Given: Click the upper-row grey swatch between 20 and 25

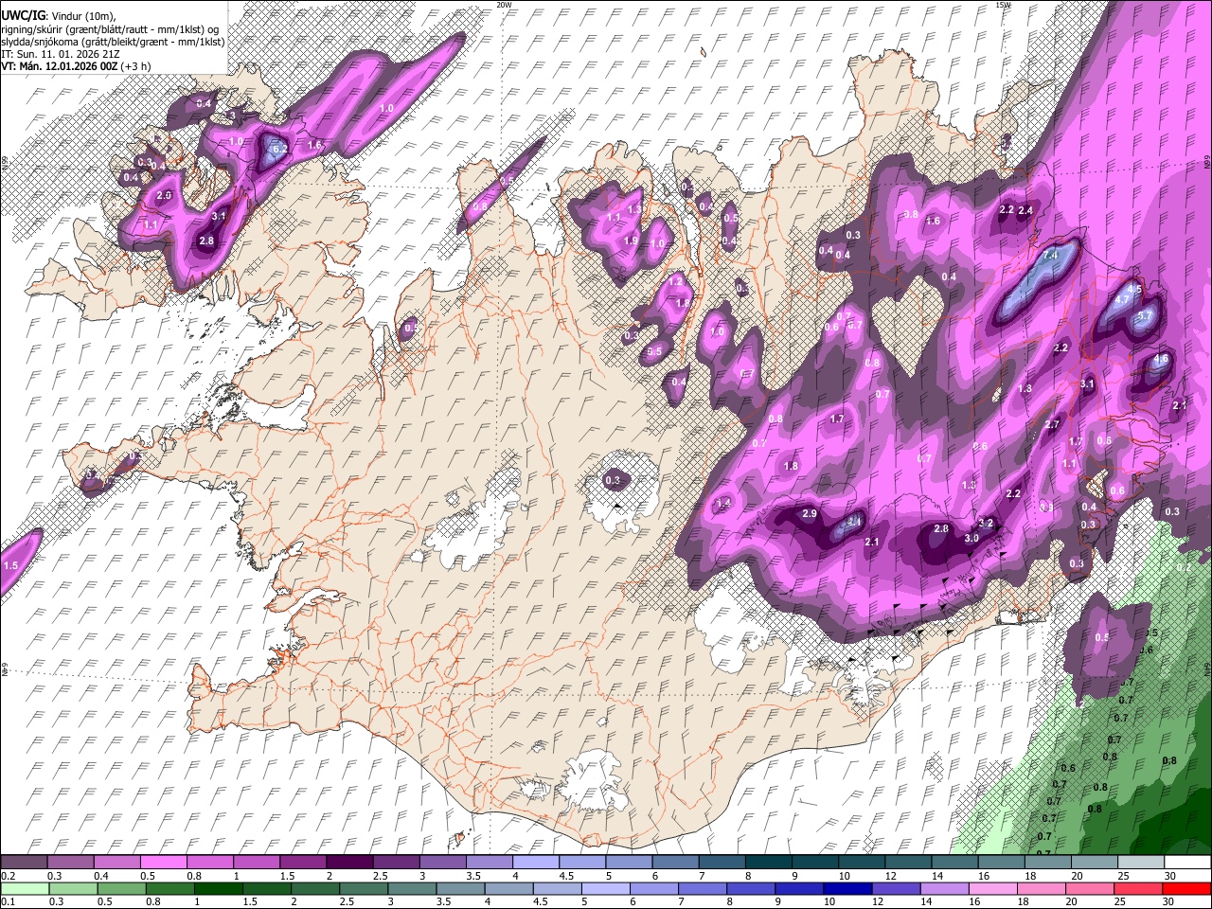Looking at the screenshot, I should click(x=1093, y=863).
